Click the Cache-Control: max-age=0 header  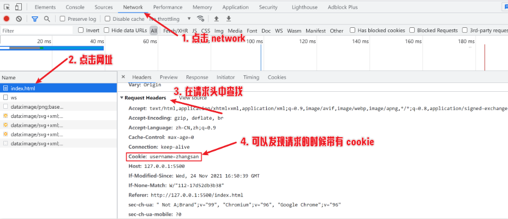click(161, 137)
